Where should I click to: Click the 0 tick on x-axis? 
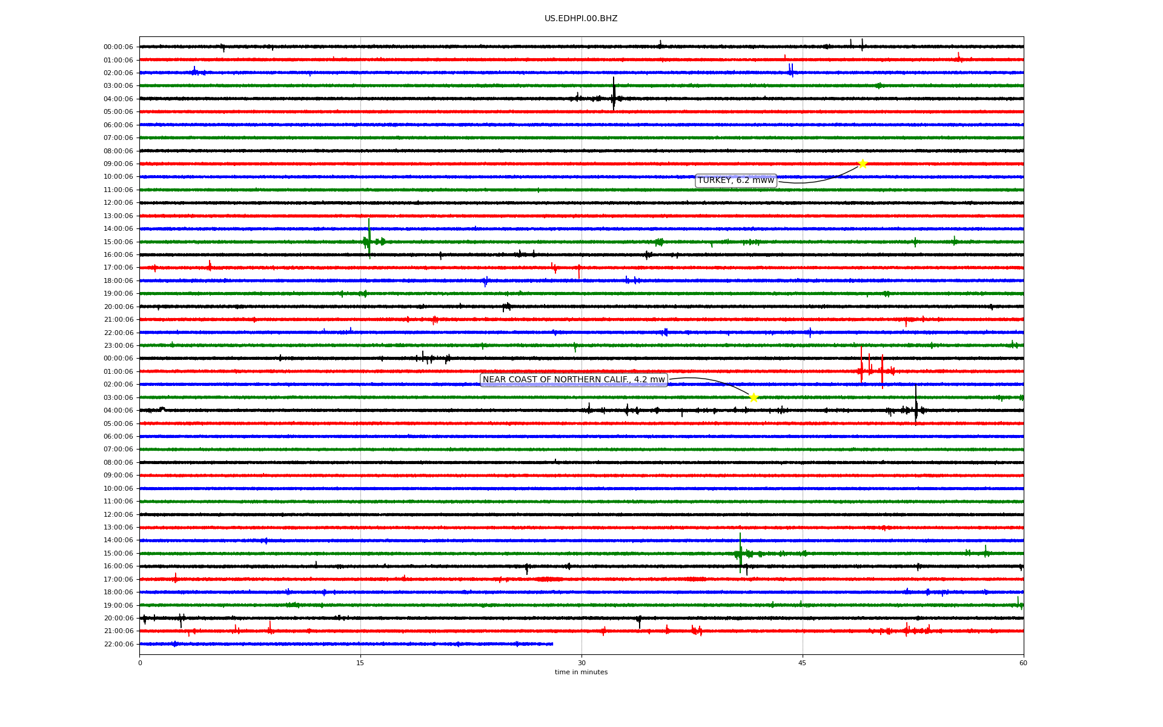pyautogui.click(x=140, y=663)
